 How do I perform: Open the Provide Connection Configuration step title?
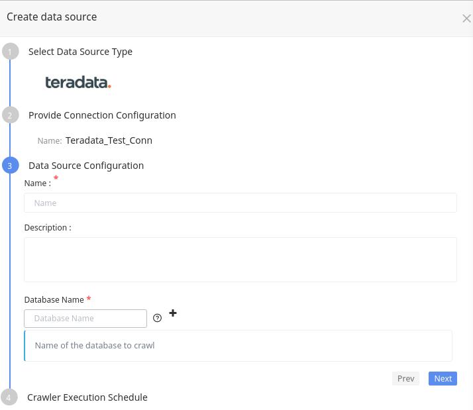102,115
